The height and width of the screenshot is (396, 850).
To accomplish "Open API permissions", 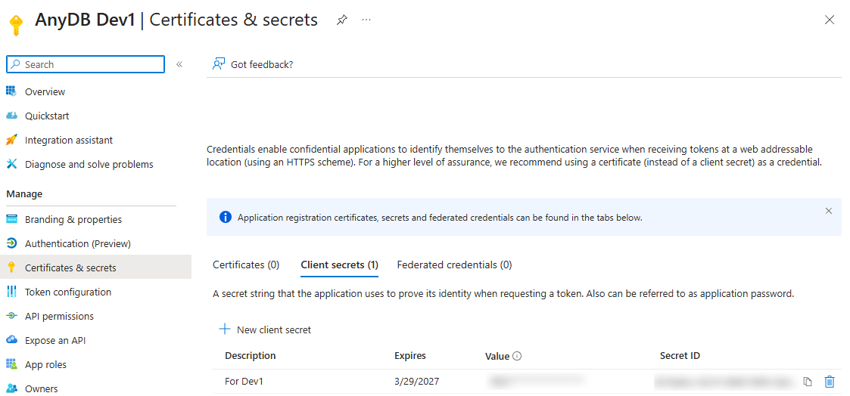I will point(59,316).
